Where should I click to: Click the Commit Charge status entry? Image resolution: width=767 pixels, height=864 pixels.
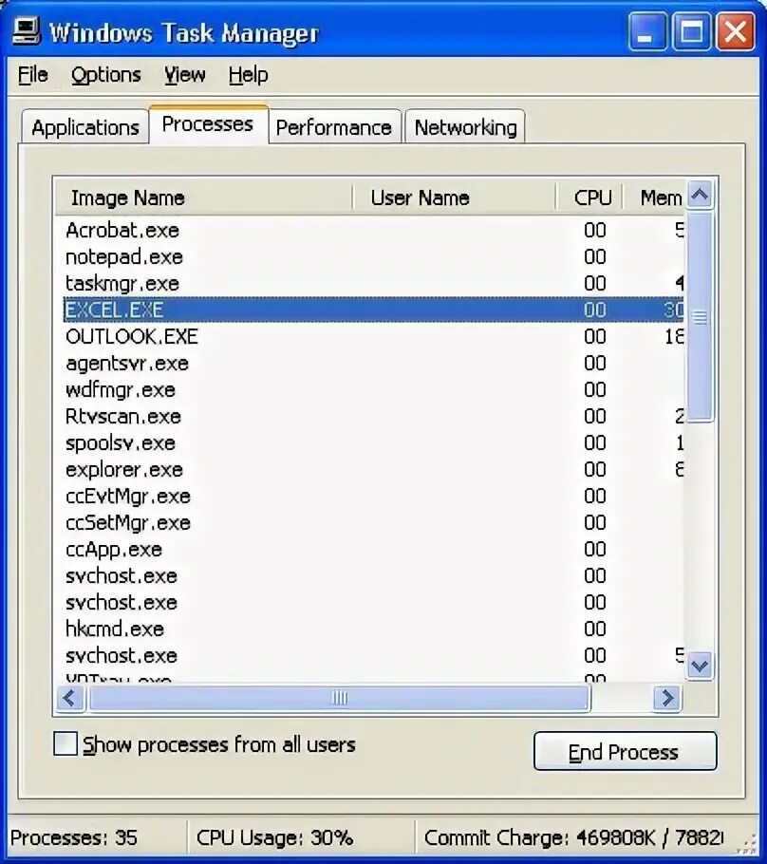click(x=576, y=837)
